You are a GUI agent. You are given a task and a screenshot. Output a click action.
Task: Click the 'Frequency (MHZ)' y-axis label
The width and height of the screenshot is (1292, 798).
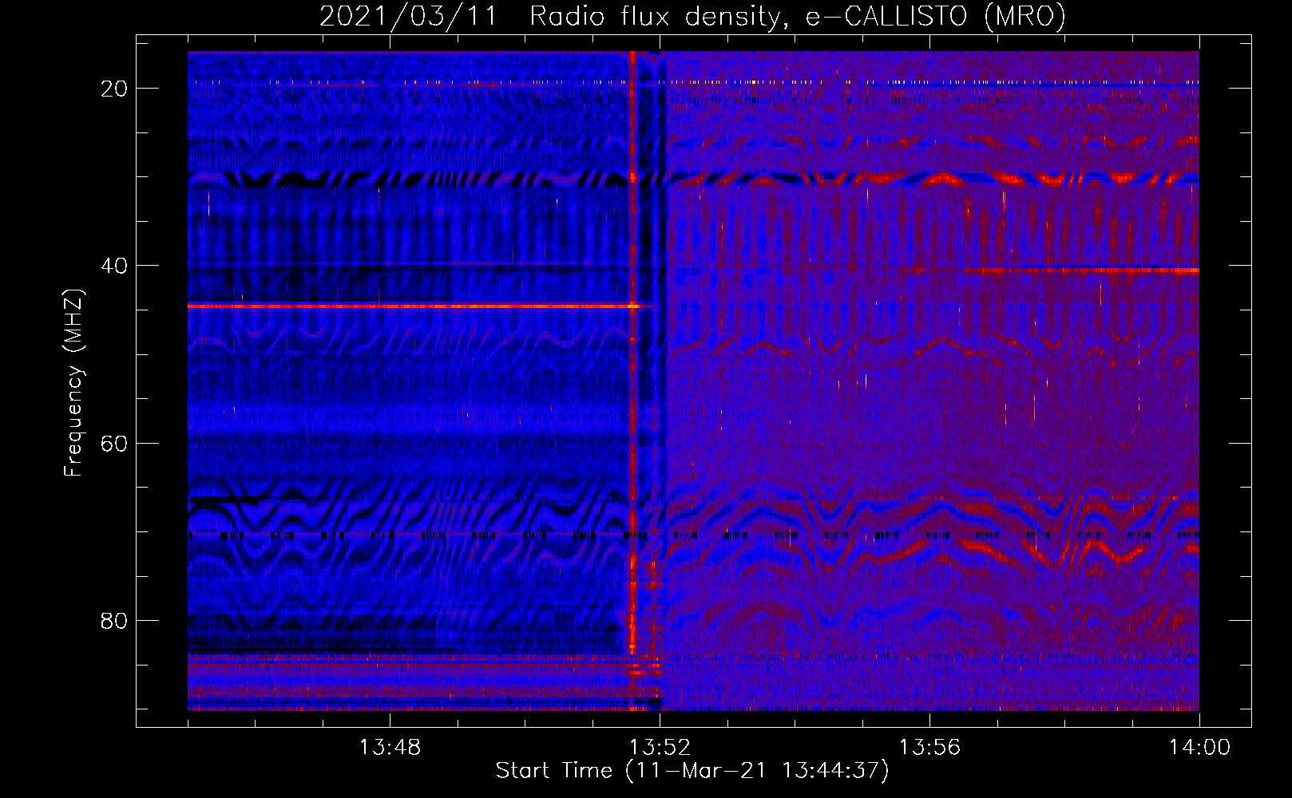pyautogui.click(x=73, y=384)
